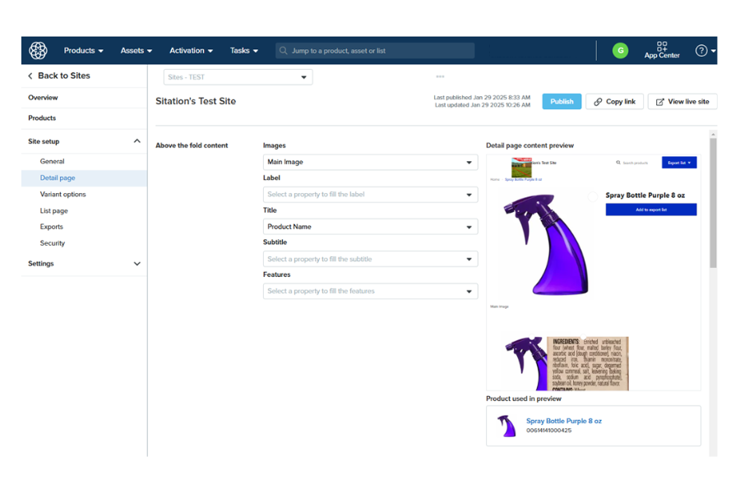
Task: Collapse the Site setup section
Action: (x=136, y=141)
